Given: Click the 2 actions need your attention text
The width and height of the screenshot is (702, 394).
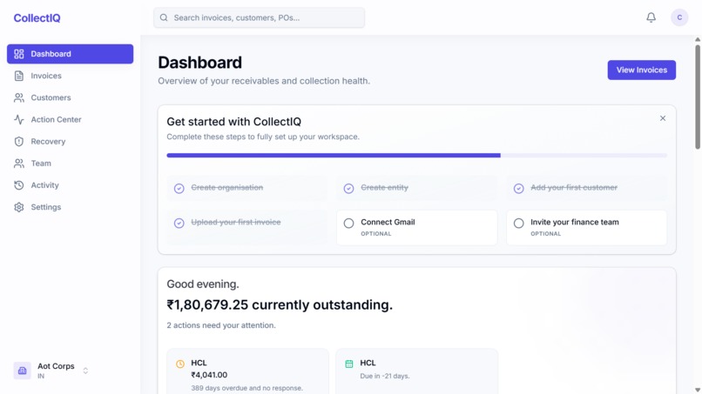Looking at the screenshot, I should pyautogui.click(x=221, y=325).
